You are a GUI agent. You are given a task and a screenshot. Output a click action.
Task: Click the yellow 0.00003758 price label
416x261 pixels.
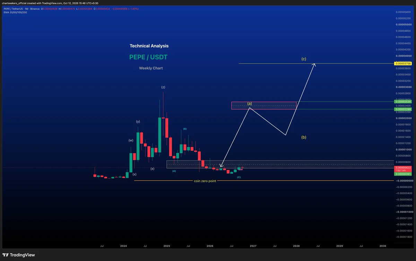(404, 64)
